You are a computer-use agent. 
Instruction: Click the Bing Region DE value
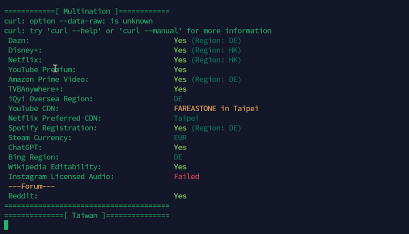point(178,157)
